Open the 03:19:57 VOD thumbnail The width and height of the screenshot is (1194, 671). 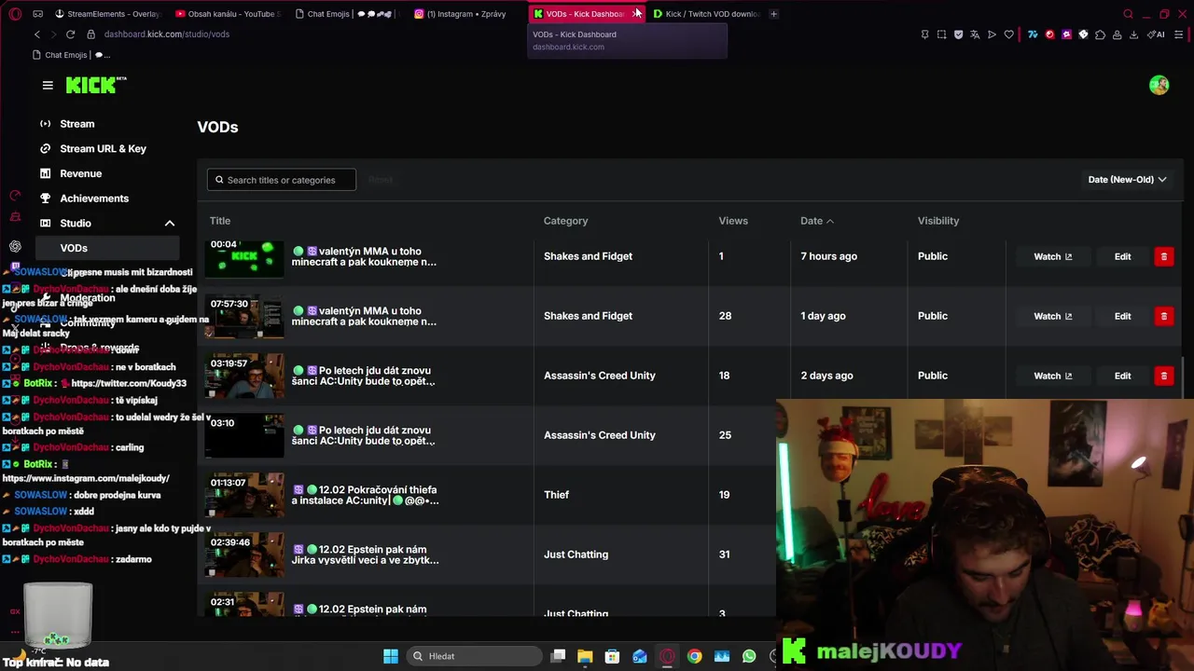[244, 377]
